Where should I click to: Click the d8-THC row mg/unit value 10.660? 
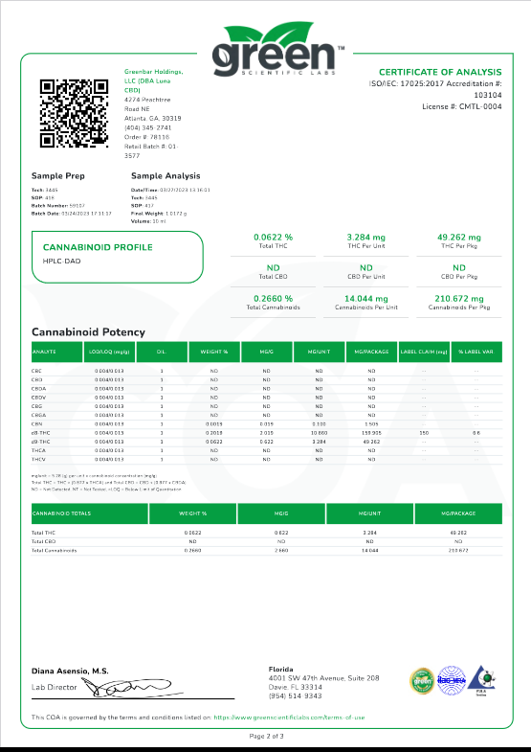[319, 433]
